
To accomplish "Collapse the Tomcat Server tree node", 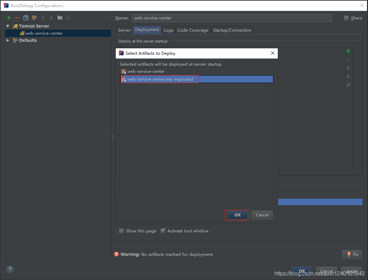I will (x=8, y=26).
